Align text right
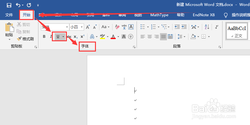This screenshot has width=250, height=125. 157,37
